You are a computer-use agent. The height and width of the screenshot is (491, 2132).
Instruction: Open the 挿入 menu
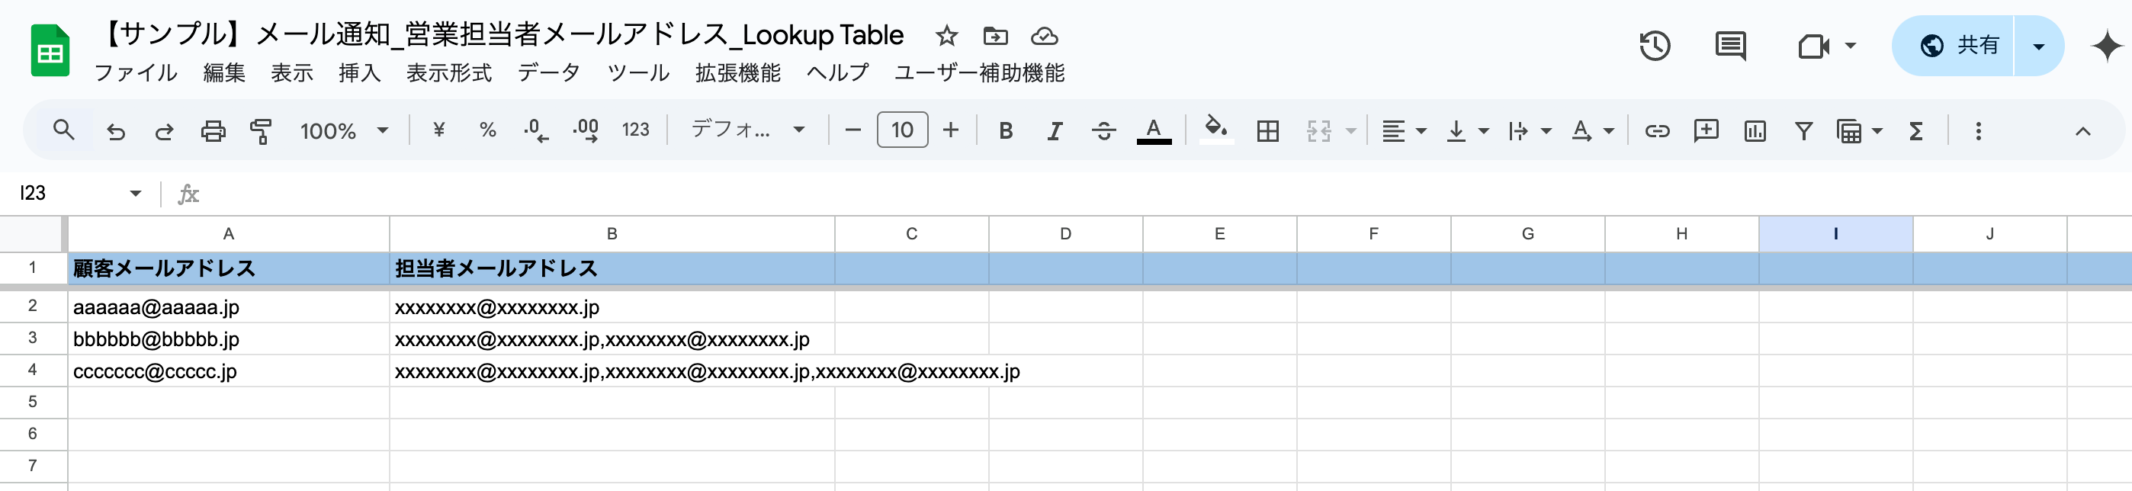click(x=359, y=73)
